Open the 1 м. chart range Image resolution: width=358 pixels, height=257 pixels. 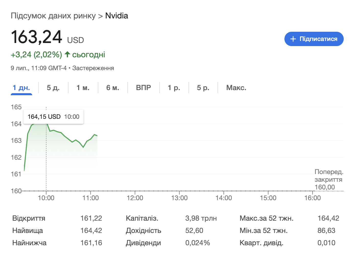pyautogui.click(x=83, y=88)
